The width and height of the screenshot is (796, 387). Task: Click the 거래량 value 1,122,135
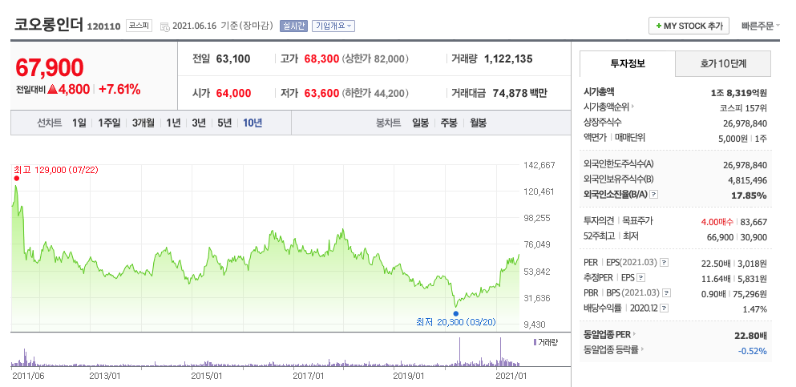(x=508, y=58)
